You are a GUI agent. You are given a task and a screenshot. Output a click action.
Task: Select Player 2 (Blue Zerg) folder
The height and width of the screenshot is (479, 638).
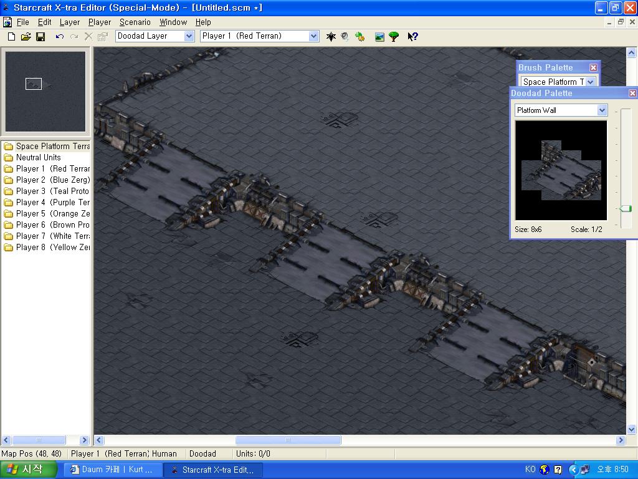click(46, 180)
